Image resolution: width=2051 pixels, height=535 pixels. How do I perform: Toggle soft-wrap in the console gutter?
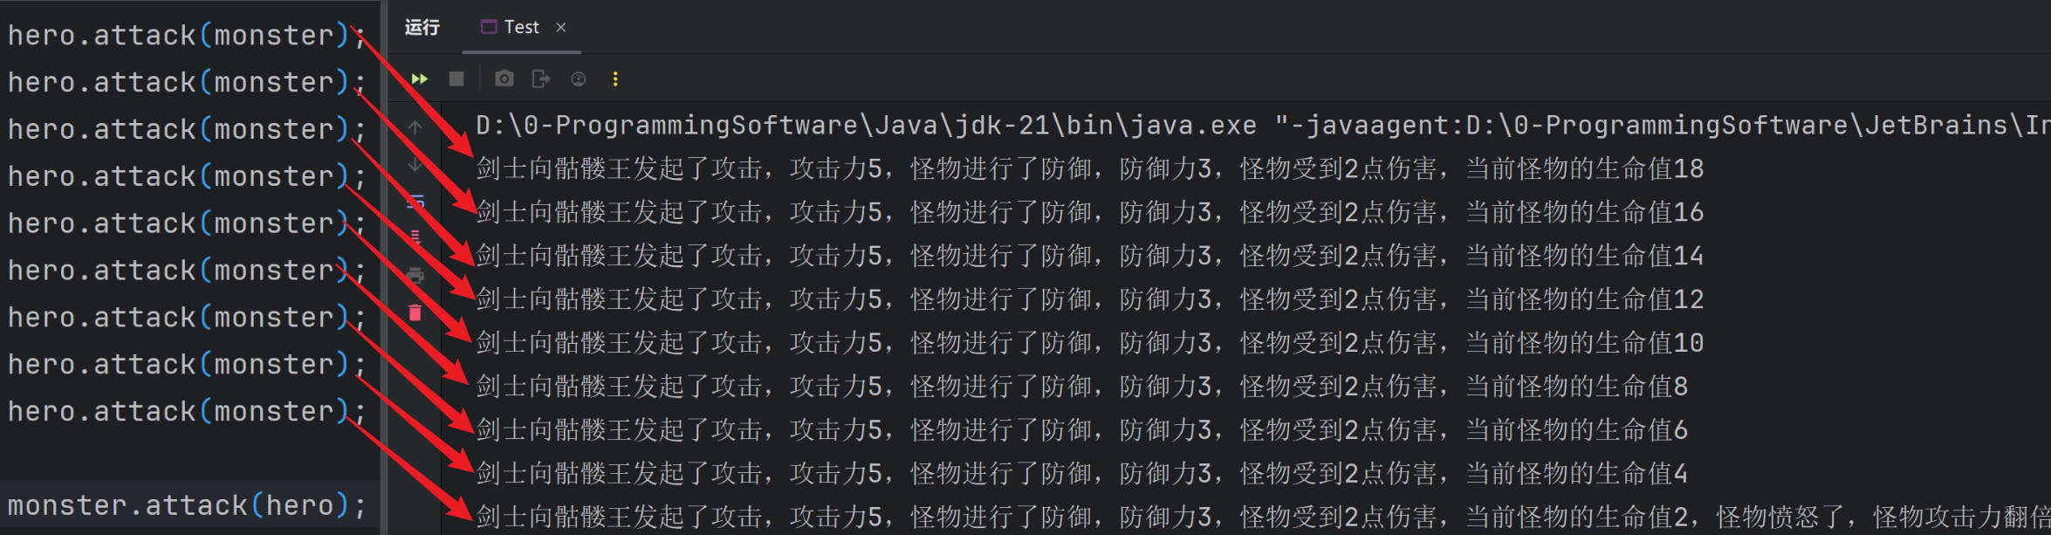(415, 202)
